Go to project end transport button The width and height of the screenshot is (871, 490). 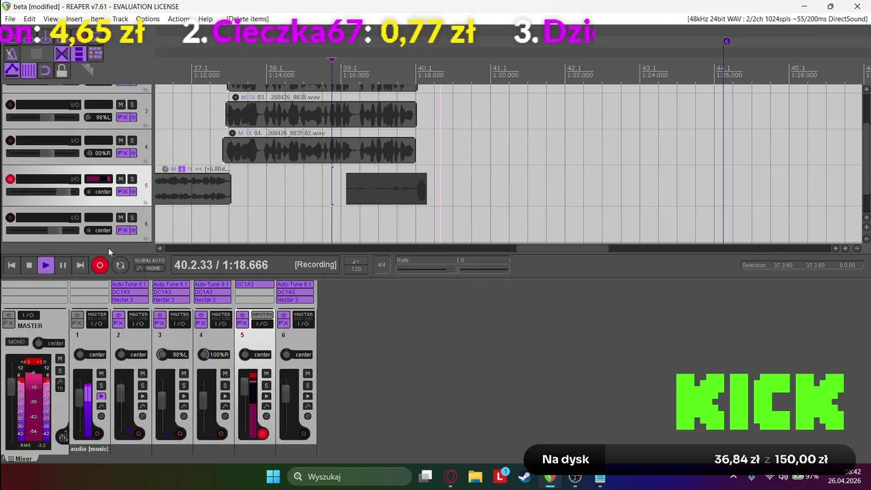point(80,265)
